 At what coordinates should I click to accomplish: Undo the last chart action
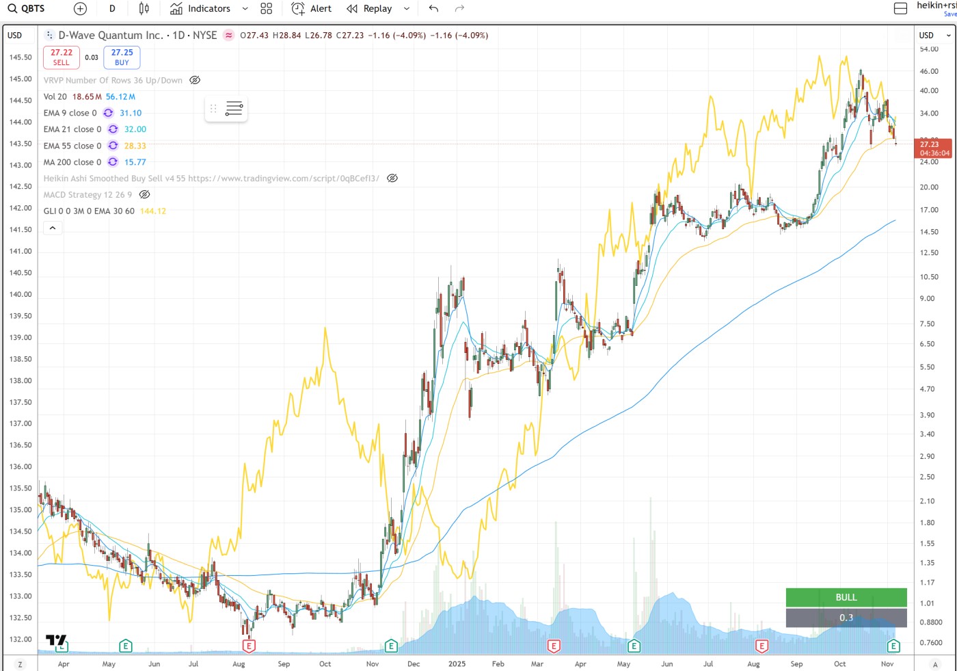[433, 9]
